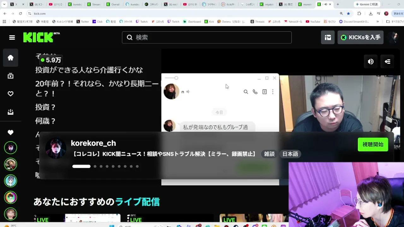Open Chrome profile avatar in toolbar
This screenshot has height=227, width=404.
[x=386, y=14]
